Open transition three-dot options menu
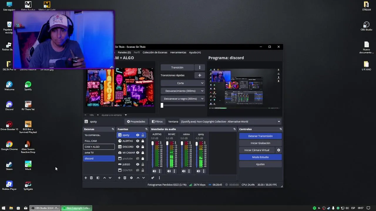This screenshot has width=376, height=211. click(200, 67)
